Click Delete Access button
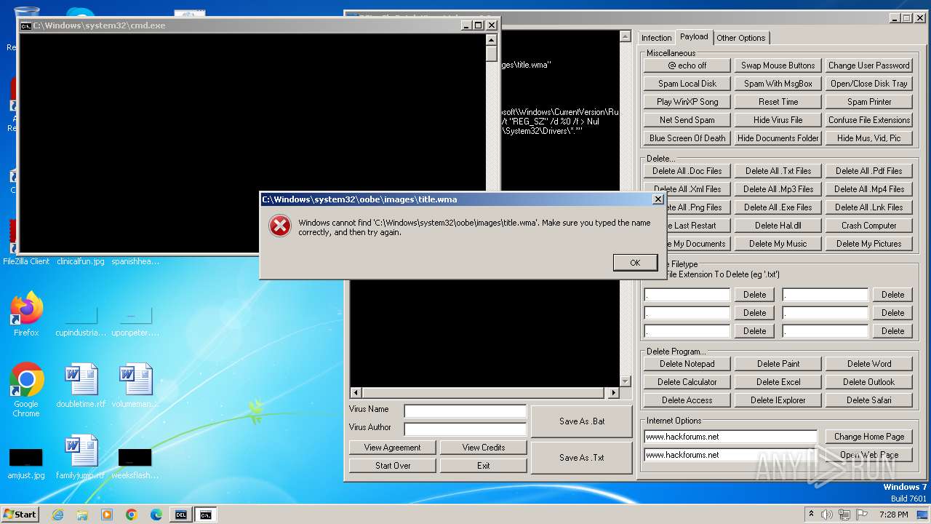 [x=687, y=400]
